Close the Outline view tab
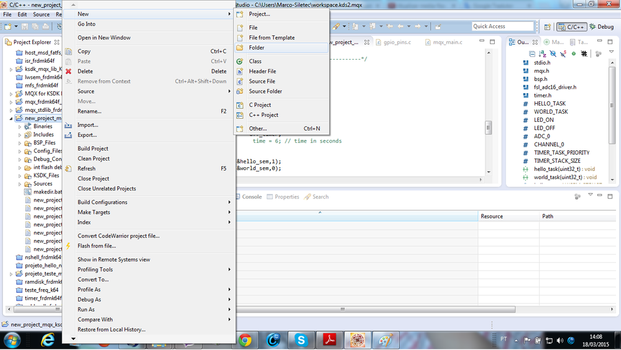Screen dimensions: 621x350 click(535, 42)
